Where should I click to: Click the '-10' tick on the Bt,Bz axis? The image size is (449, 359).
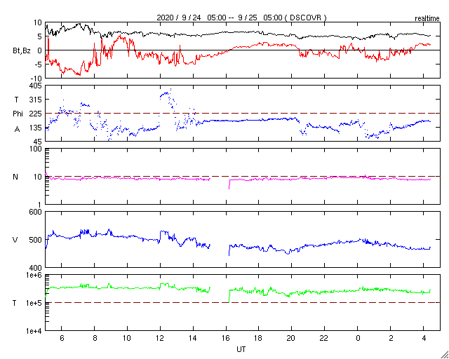pos(36,79)
